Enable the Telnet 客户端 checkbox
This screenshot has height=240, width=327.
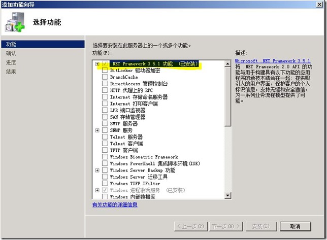coord(105,144)
